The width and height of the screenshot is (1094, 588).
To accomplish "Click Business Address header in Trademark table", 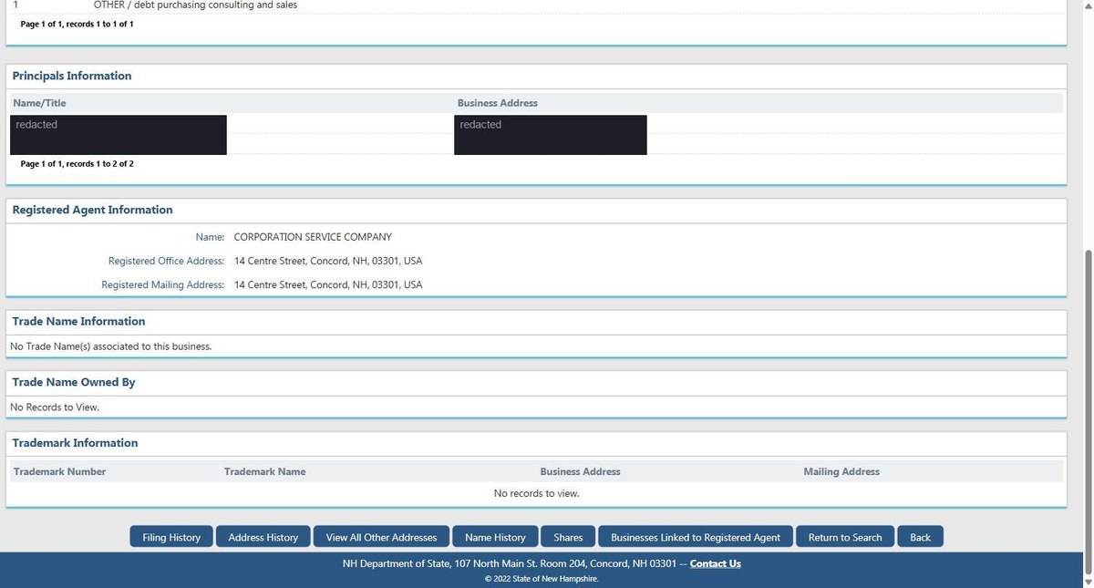I will [580, 471].
